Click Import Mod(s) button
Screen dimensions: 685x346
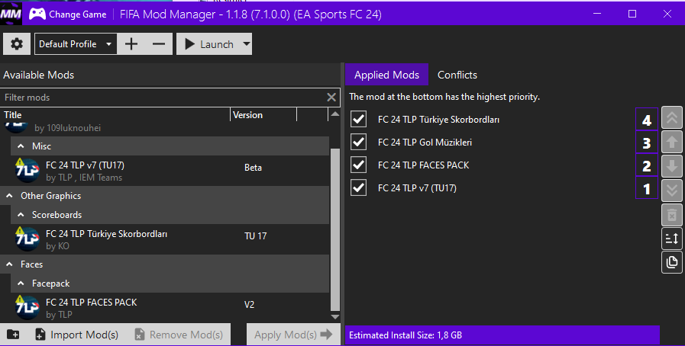coord(77,335)
